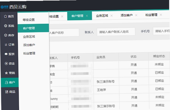Click 开通 status in the Sunny row
Image resolution: width=170 pixels, height=110 pixels.
coord(134,98)
